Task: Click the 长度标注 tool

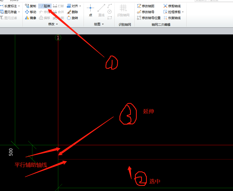Action: point(9,6)
